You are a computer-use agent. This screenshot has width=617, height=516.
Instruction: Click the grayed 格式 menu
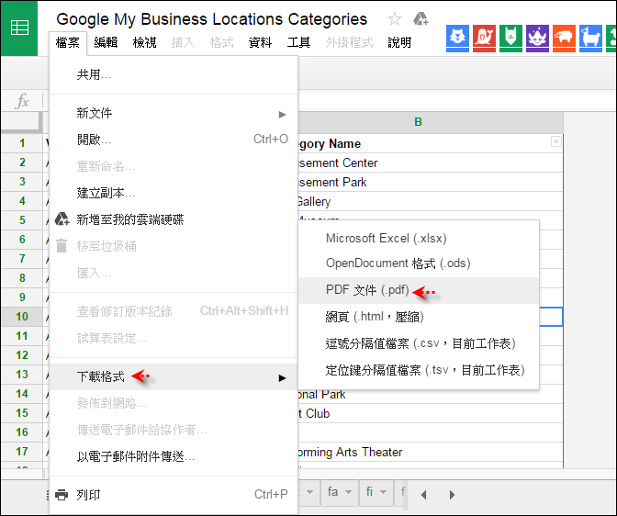point(221,42)
